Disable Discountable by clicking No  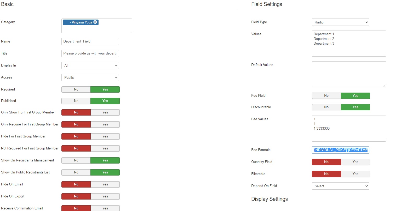[326, 107]
